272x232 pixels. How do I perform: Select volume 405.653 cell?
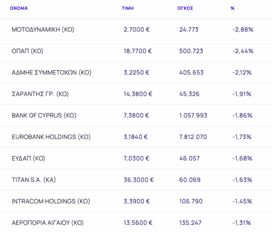(x=191, y=72)
